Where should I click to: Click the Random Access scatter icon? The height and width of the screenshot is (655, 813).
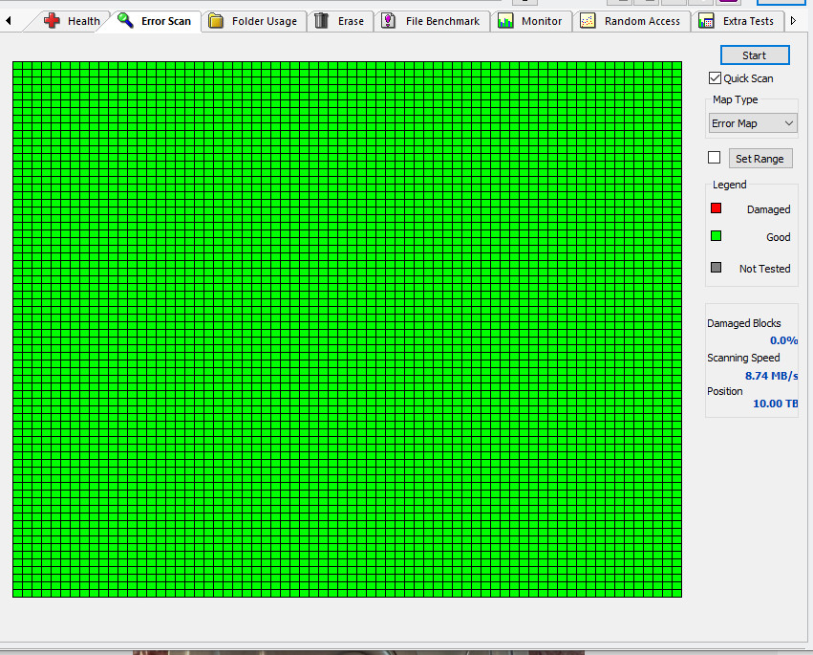588,21
